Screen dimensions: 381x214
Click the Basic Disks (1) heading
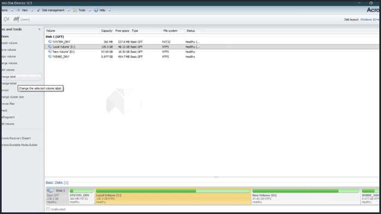pyautogui.click(x=57, y=182)
